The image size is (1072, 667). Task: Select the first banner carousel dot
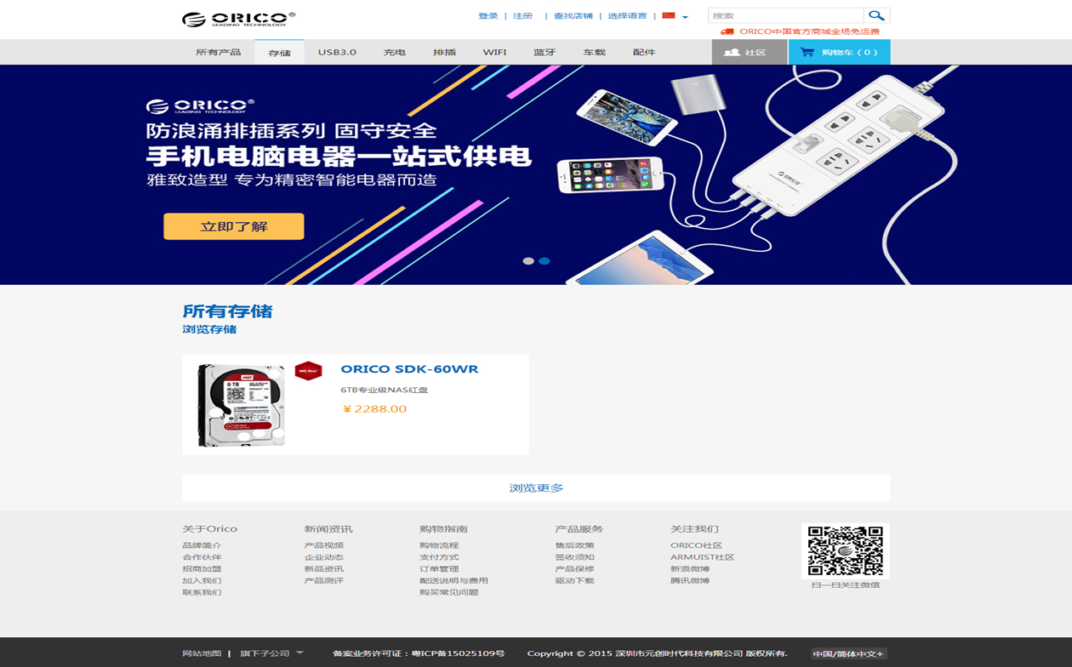[528, 261]
